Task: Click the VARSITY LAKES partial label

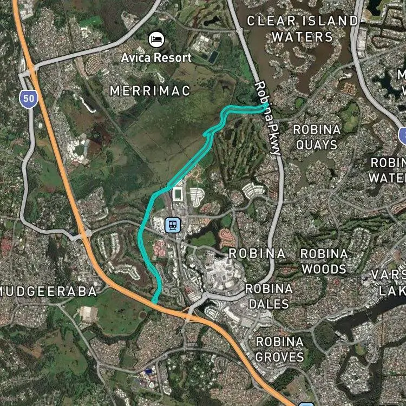Action: click(x=388, y=283)
